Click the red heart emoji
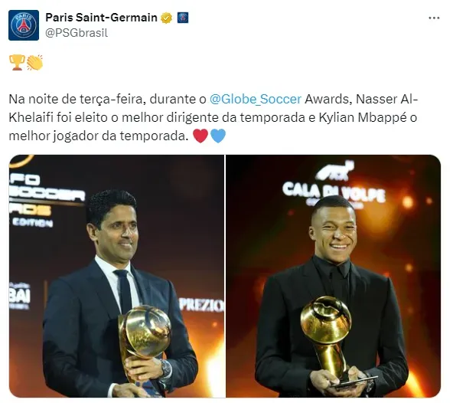The height and width of the screenshot is (403, 453). (200, 136)
